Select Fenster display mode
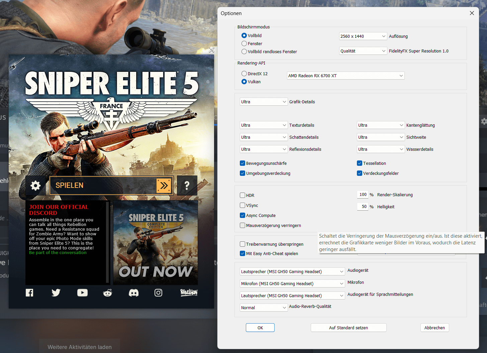Screen dimensions: 487x353 pos(244,43)
